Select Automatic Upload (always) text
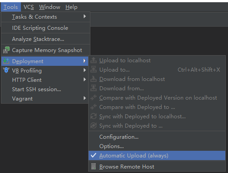Viewport: 228px width, 173px height. click(x=134, y=156)
